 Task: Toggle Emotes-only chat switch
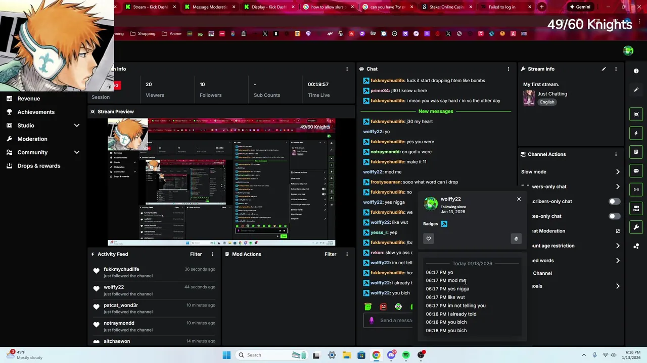click(614, 216)
